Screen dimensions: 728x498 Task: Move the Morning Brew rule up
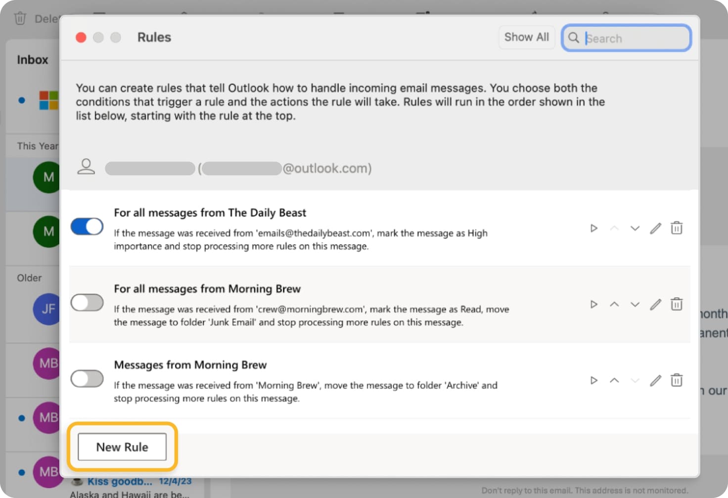614,304
